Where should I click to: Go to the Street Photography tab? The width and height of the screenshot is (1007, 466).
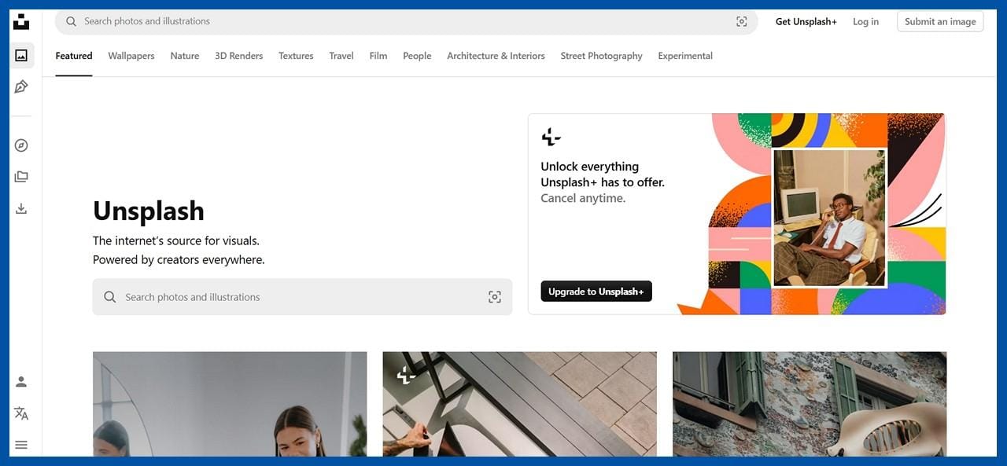(601, 56)
